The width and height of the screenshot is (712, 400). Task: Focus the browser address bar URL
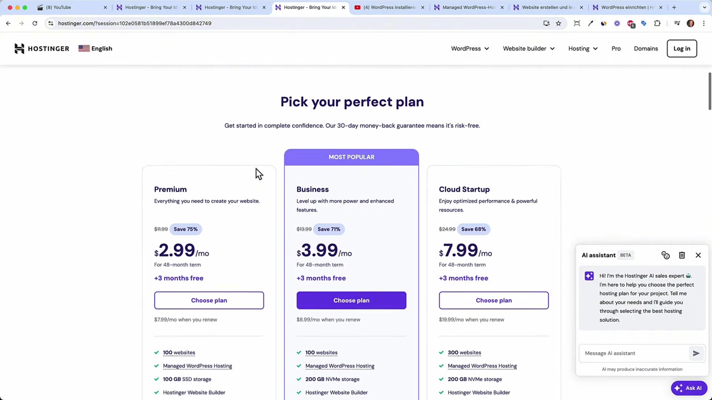pos(135,23)
